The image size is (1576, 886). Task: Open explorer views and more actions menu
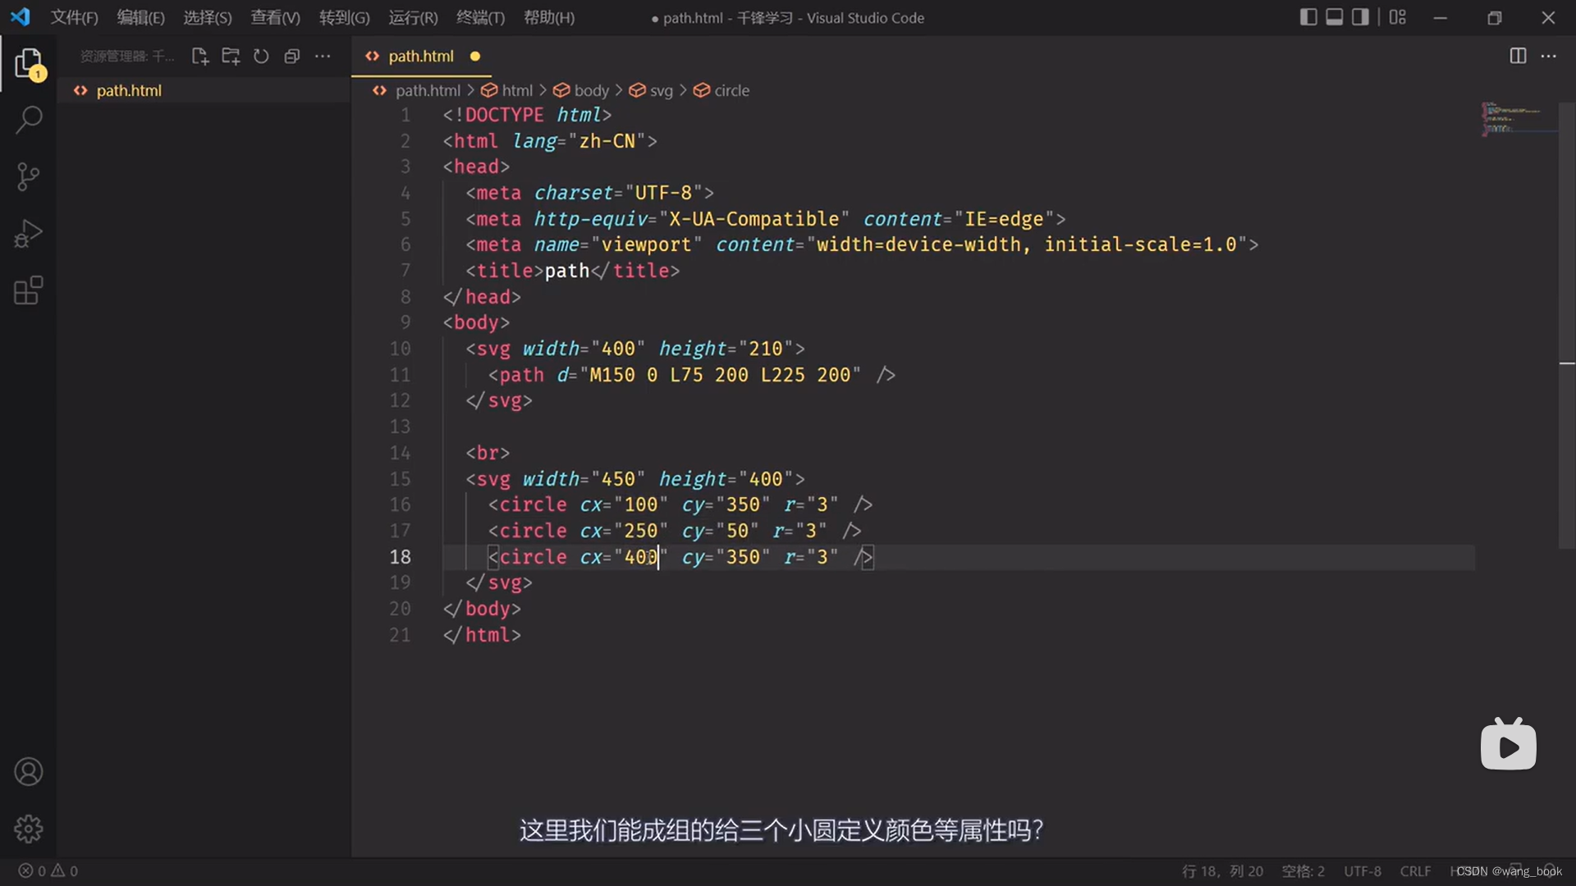(x=323, y=56)
